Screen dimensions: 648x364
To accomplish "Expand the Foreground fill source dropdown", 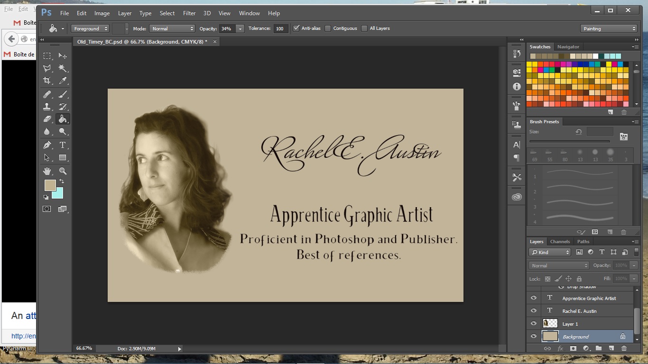I will (x=90, y=28).
